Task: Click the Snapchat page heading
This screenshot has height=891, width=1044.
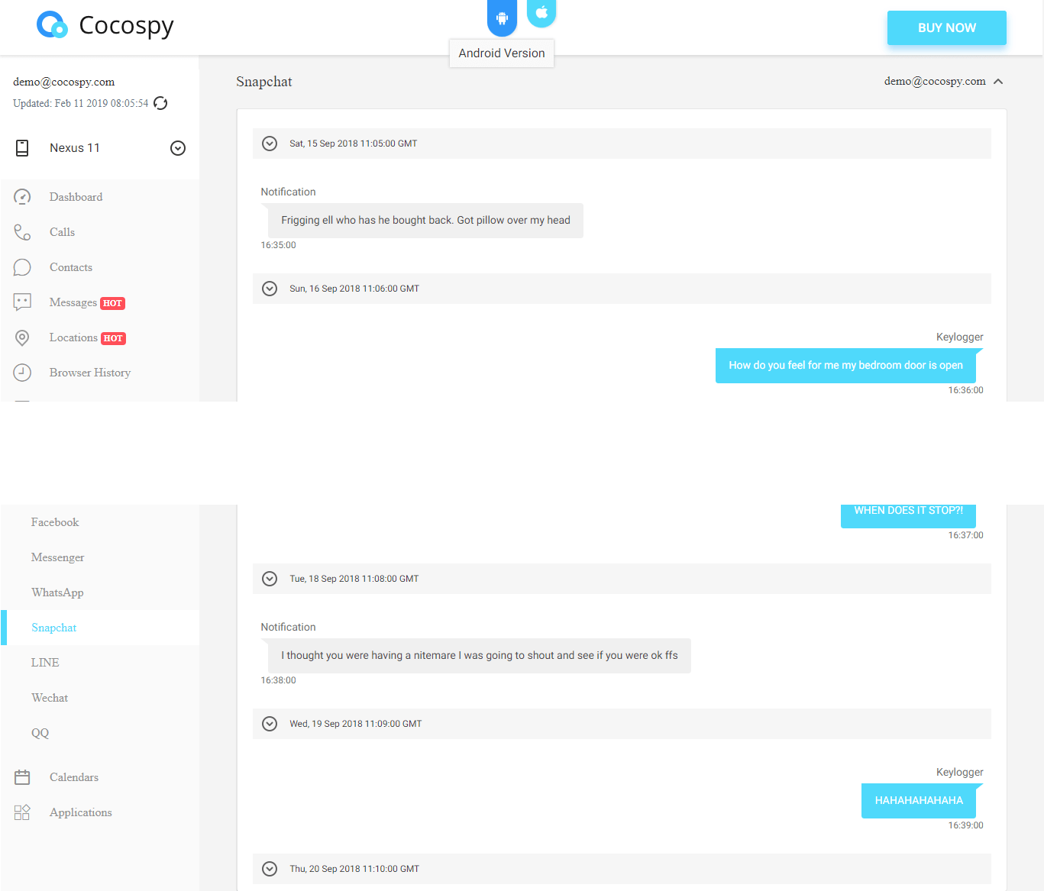Action: coord(264,82)
